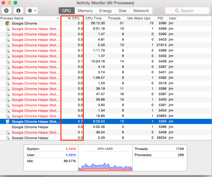The height and width of the screenshot is (177, 212).
Task: Click the highlighted row with PID 5395
Action: [x=106, y=122]
